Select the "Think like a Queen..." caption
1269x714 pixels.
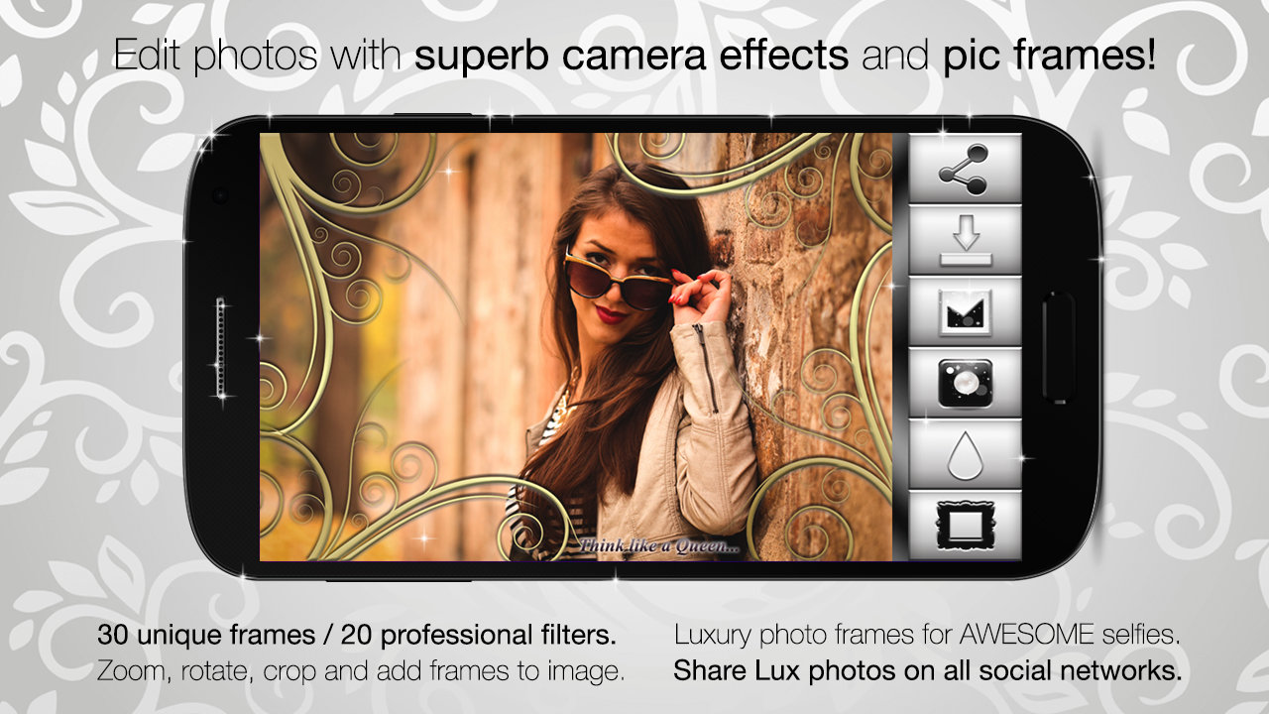(658, 546)
